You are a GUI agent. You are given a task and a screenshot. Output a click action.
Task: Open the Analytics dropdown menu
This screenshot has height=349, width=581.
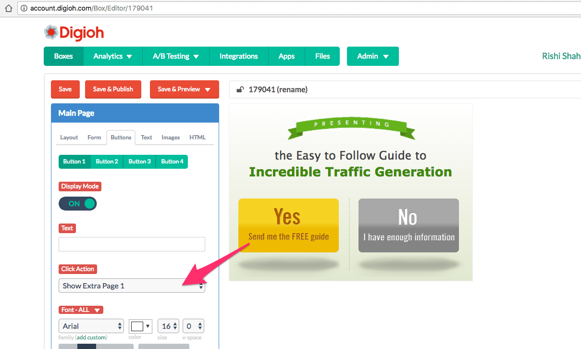pyautogui.click(x=113, y=56)
